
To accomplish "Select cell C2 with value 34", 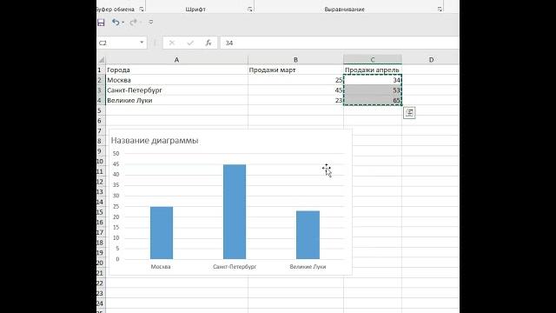I will (373, 80).
